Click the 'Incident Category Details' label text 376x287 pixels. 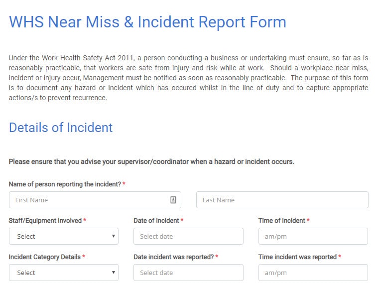45,257
